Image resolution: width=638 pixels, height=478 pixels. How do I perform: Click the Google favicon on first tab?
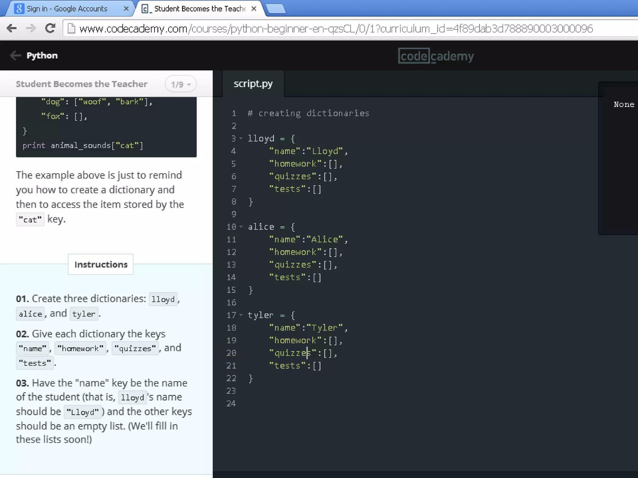click(x=19, y=9)
